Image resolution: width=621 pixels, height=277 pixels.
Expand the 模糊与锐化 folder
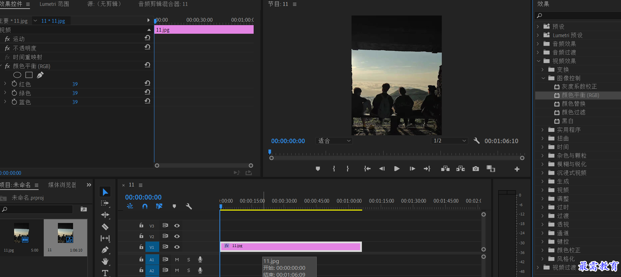[543, 164]
